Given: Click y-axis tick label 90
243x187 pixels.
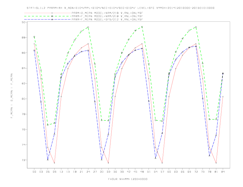Looking at the screenshot, I should click(x=24, y=22).
